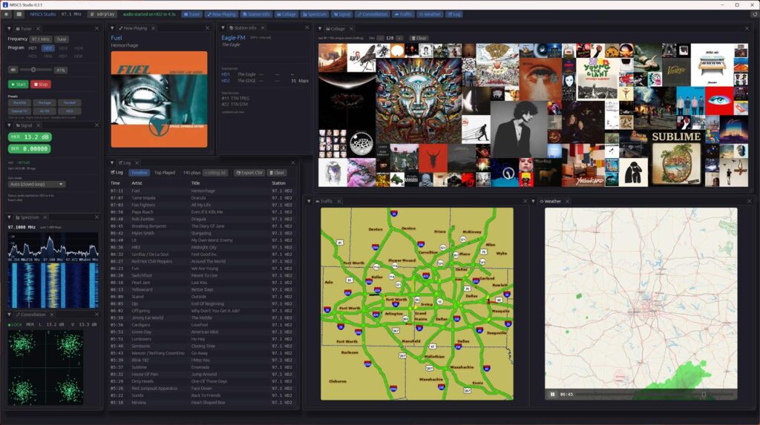760x425 pixels.
Task: Click the Tune button next to the frequency
Action: tap(61, 39)
